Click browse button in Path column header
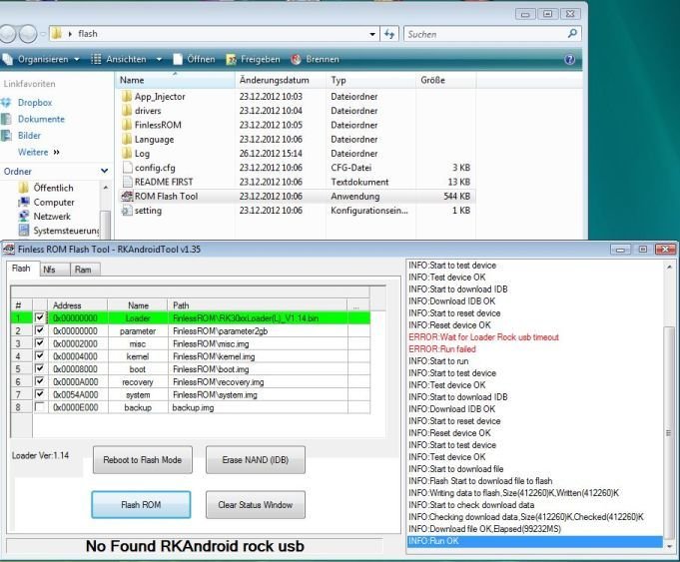Image resolution: width=680 pixels, height=562 pixels. click(356, 305)
